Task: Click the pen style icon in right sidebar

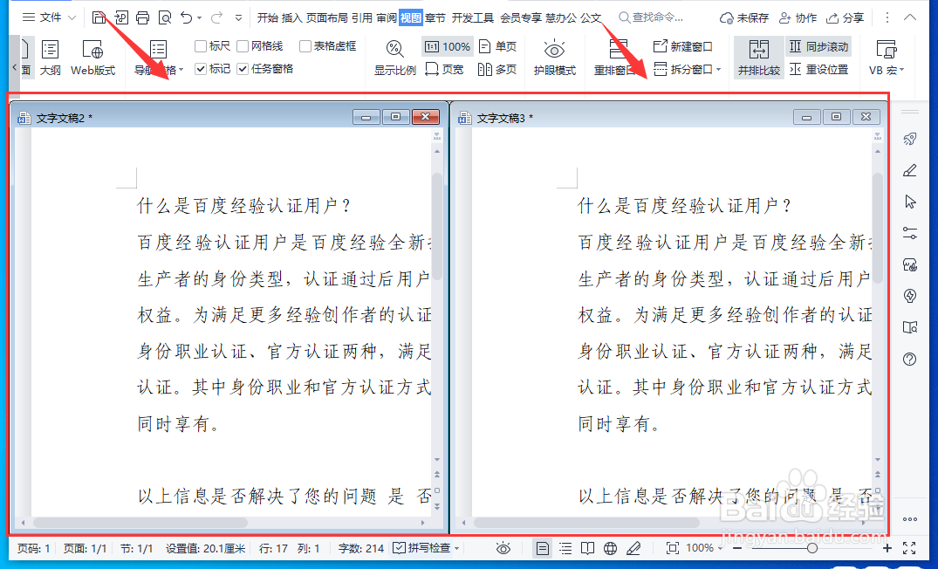Action: 910,170
